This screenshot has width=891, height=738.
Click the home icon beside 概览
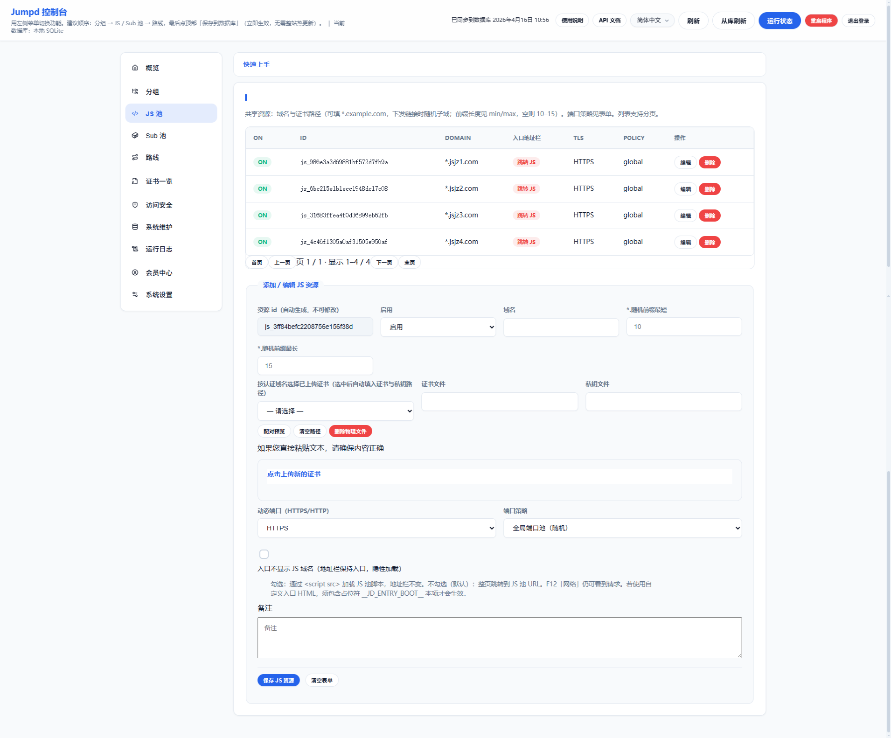pyautogui.click(x=135, y=68)
